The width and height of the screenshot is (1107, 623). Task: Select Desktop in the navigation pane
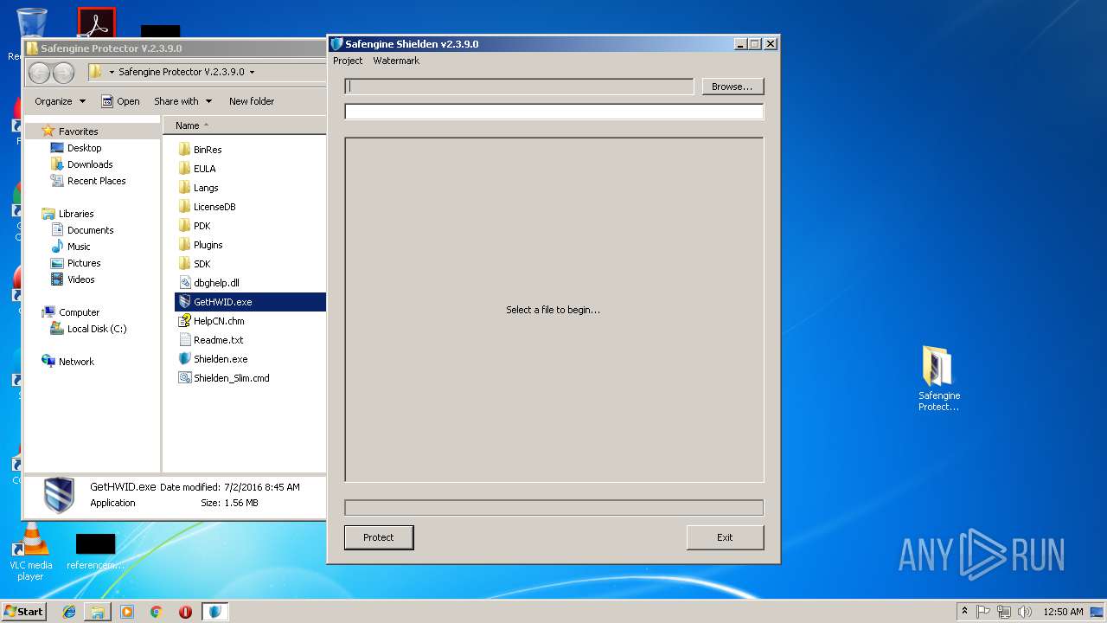[84, 148]
